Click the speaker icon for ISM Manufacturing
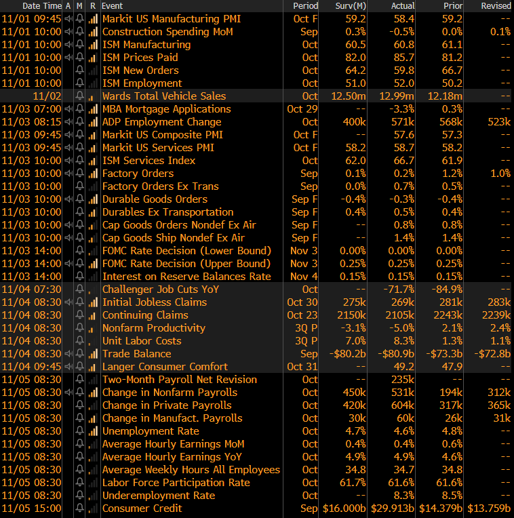The image size is (514, 518). point(68,45)
